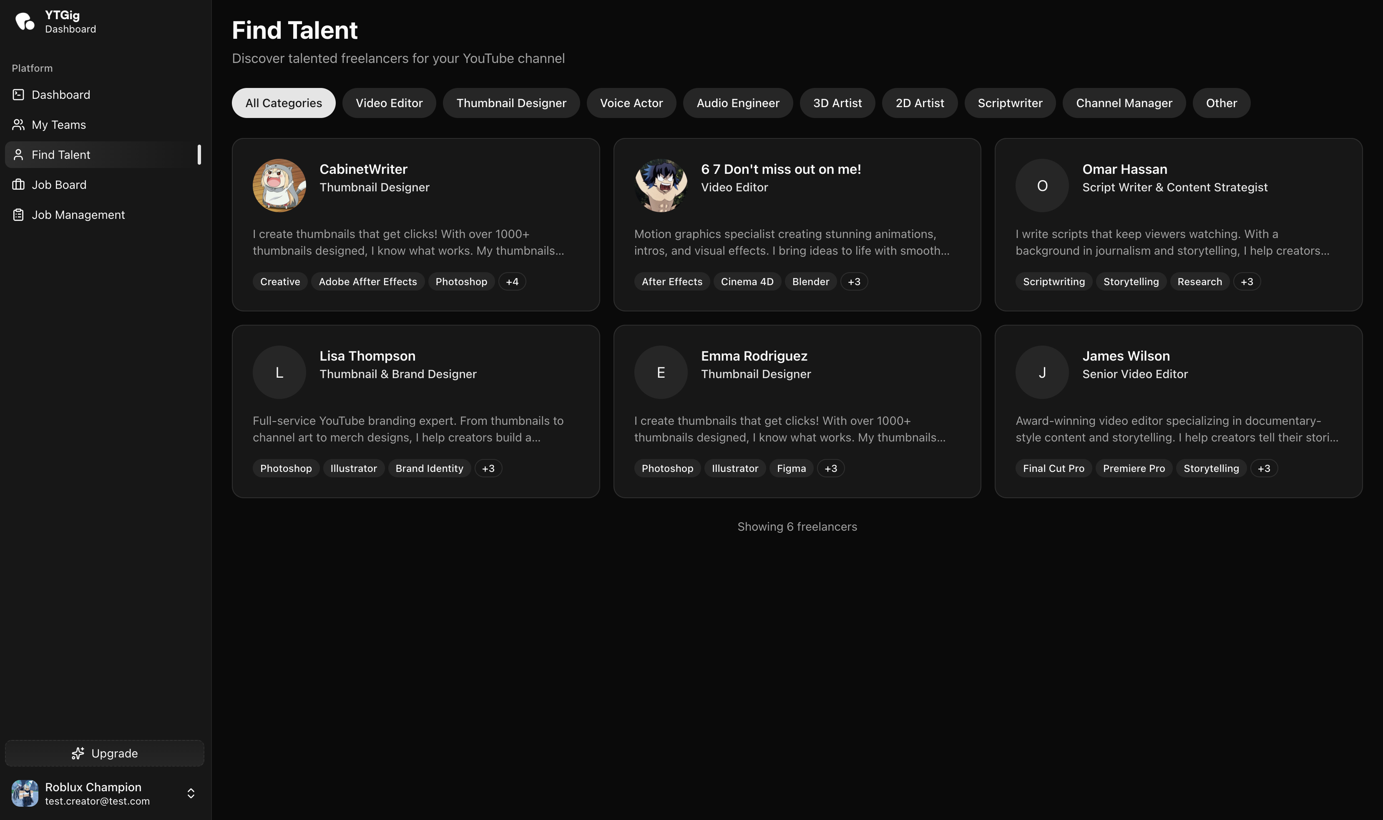This screenshot has width=1383, height=820.
Task: Click the Upgrade sparkle icon
Action: [x=78, y=753]
